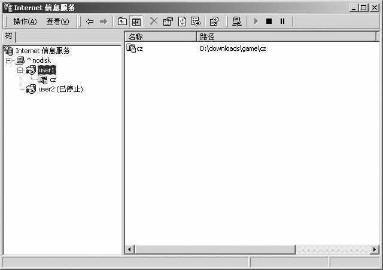Click the Back arrow in toolbar
This screenshot has width=383, height=270.
coord(90,22)
